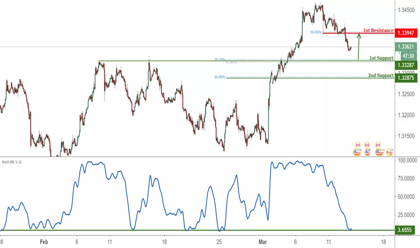
Task: Open the third upper Canadian flag event icon
Action: [x=378, y=145]
